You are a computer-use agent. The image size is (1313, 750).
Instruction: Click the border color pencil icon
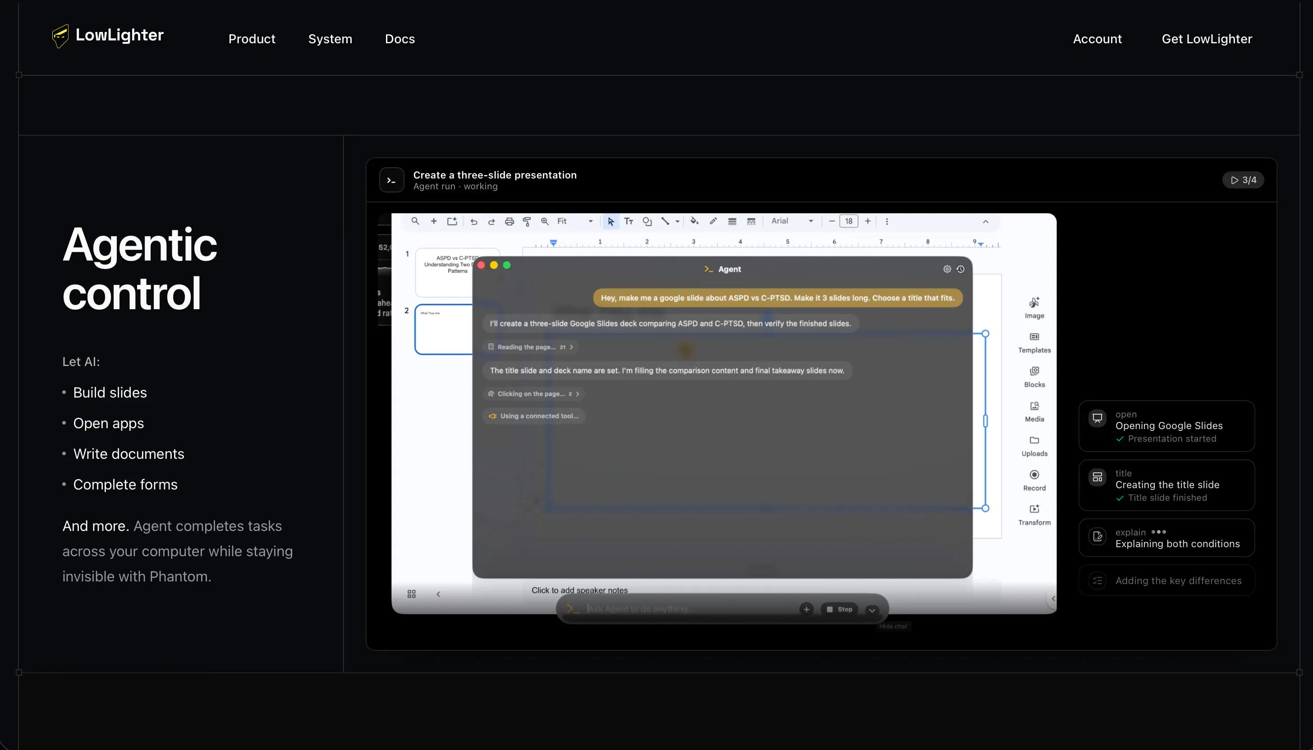point(713,221)
